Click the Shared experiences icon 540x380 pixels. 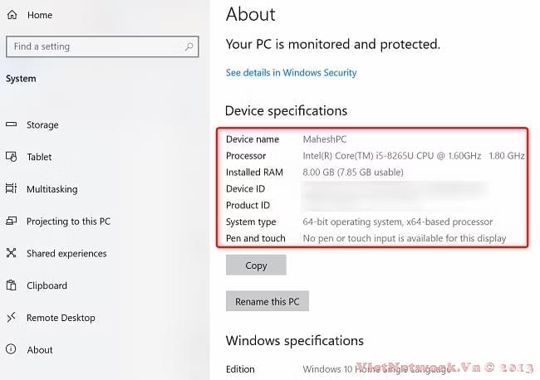[12, 254]
